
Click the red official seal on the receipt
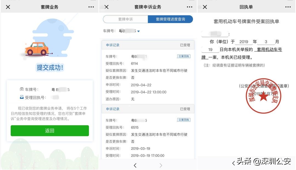(x=264, y=97)
